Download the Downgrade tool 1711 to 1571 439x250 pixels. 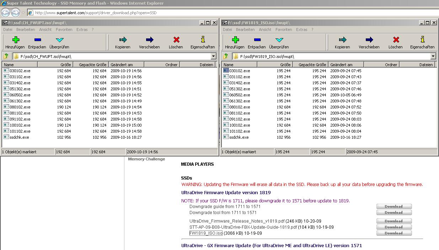394,213
